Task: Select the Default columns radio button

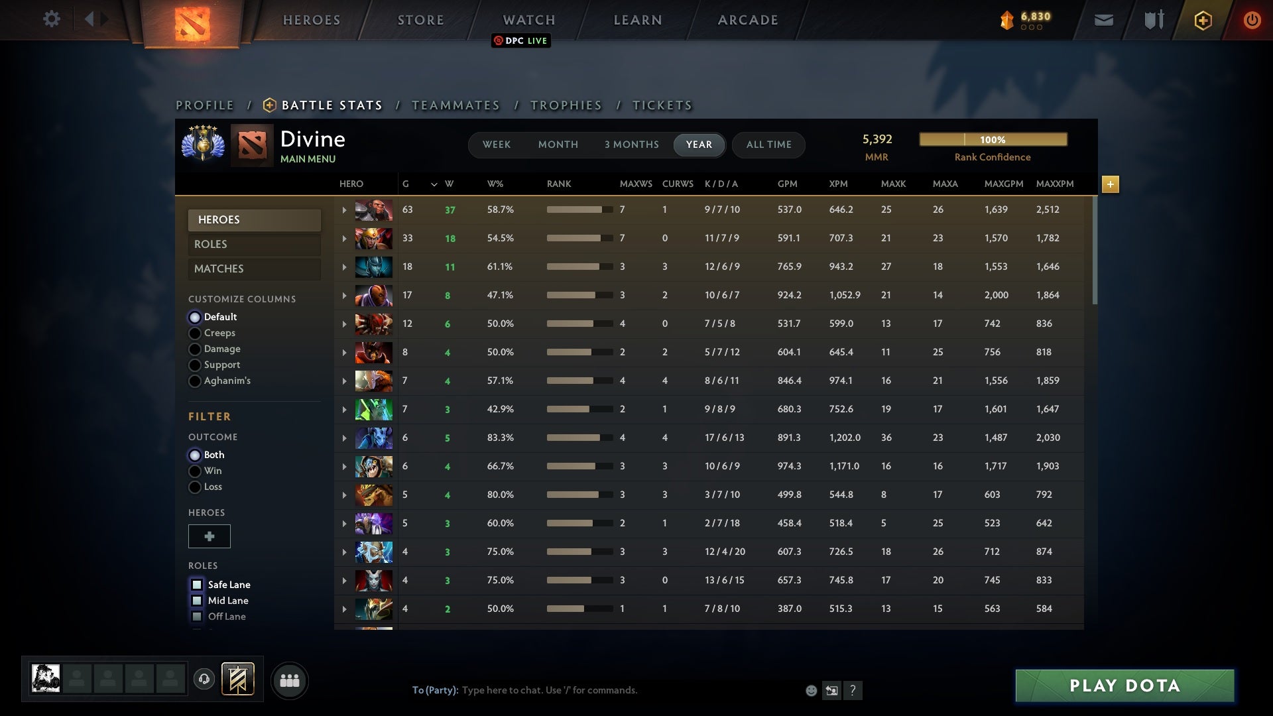Action: [x=195, y=317]
